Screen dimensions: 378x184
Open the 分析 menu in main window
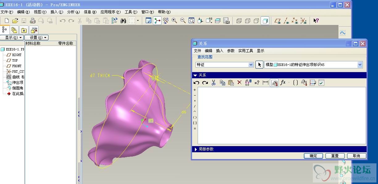73,12
